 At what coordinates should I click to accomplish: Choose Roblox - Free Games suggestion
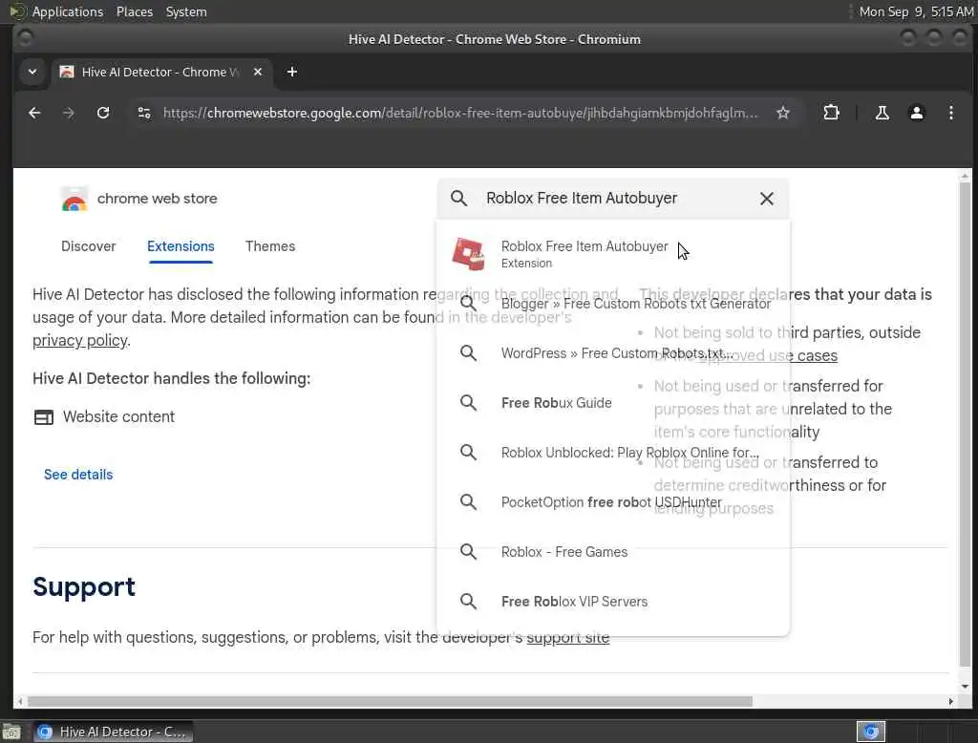tap(613, 552)
